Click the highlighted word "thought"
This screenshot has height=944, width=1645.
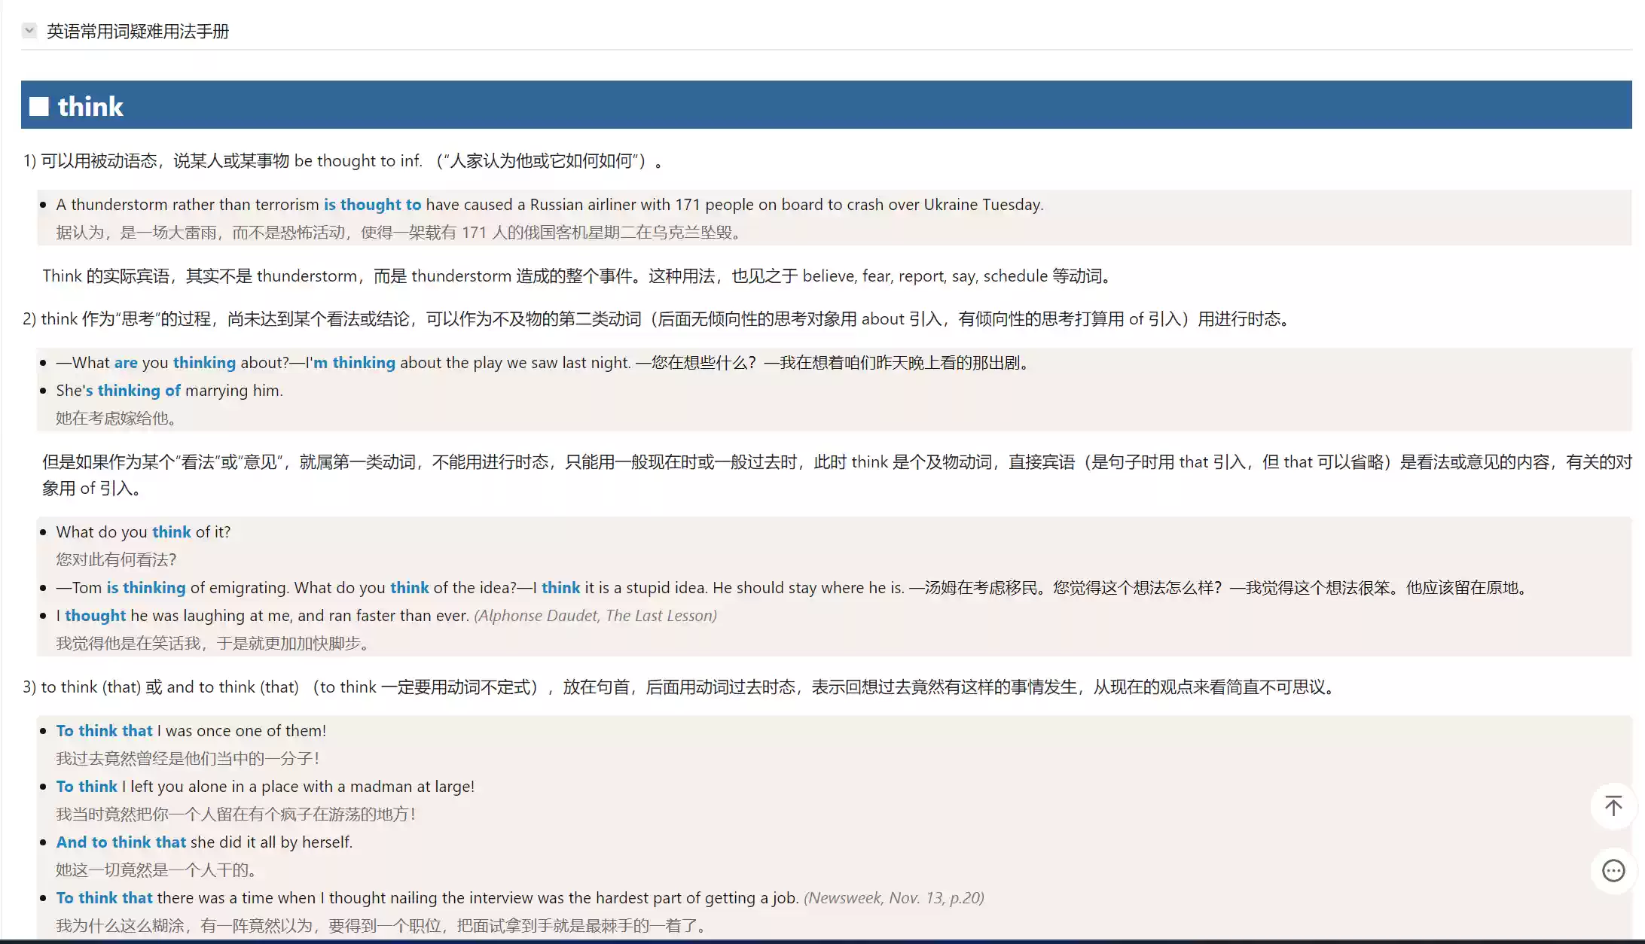click(x=95, y=615)
